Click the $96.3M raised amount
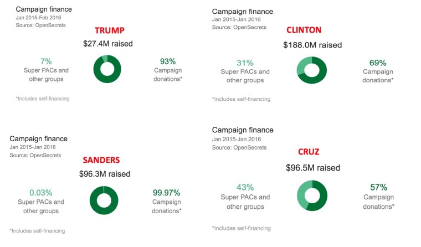The image size is (421, 247). click(105, 173)
